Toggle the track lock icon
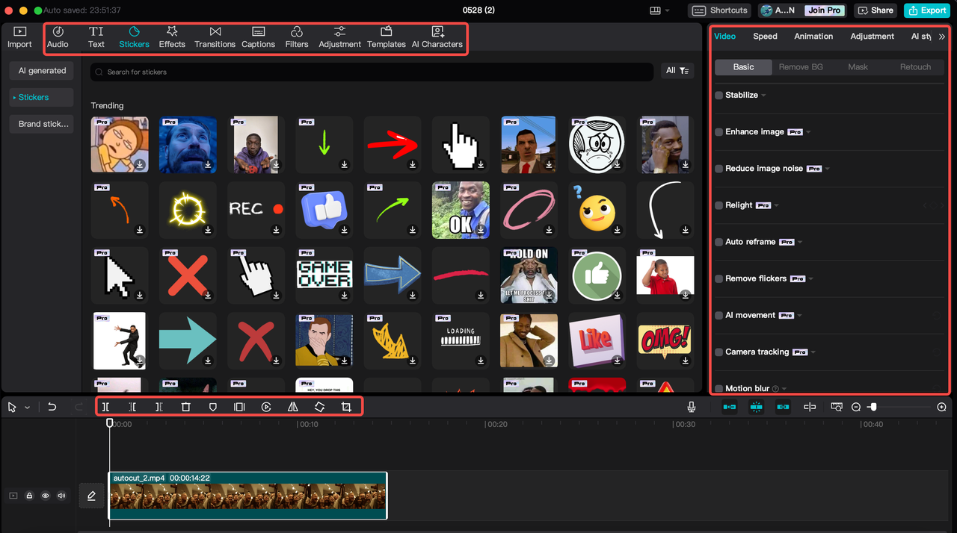 pos(29,495)
